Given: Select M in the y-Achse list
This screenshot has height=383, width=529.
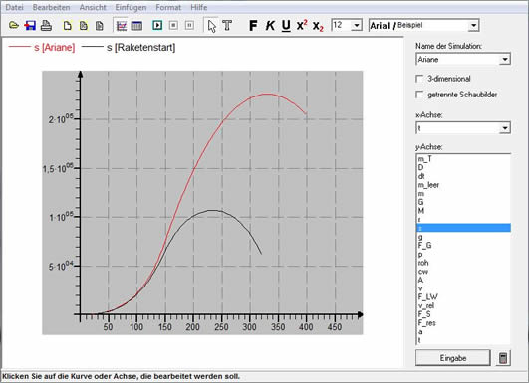Looking at the screenshot, I should coord(463,211).
